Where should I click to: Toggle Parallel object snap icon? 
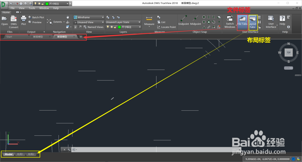pos(209,27)
